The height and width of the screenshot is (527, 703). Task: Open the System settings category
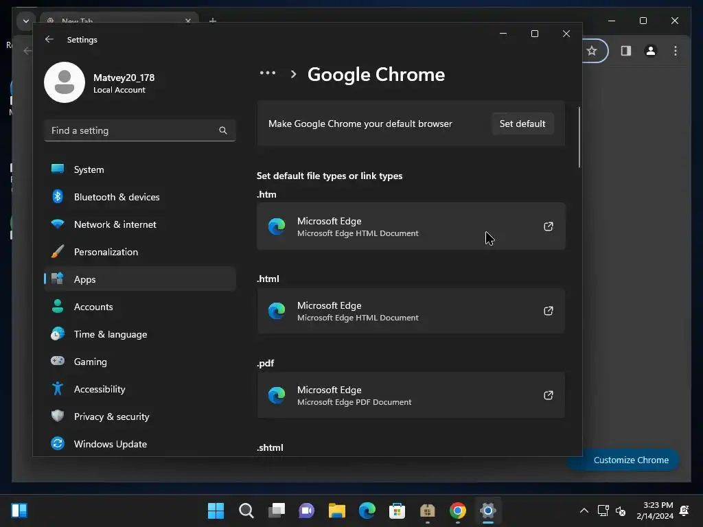pos(140,169)
